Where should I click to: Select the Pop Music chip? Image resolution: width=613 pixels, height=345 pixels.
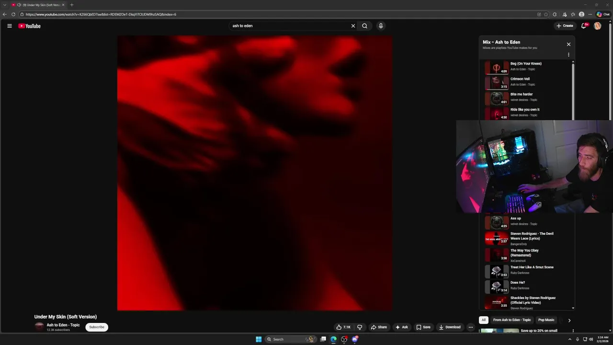click(546, 320)
